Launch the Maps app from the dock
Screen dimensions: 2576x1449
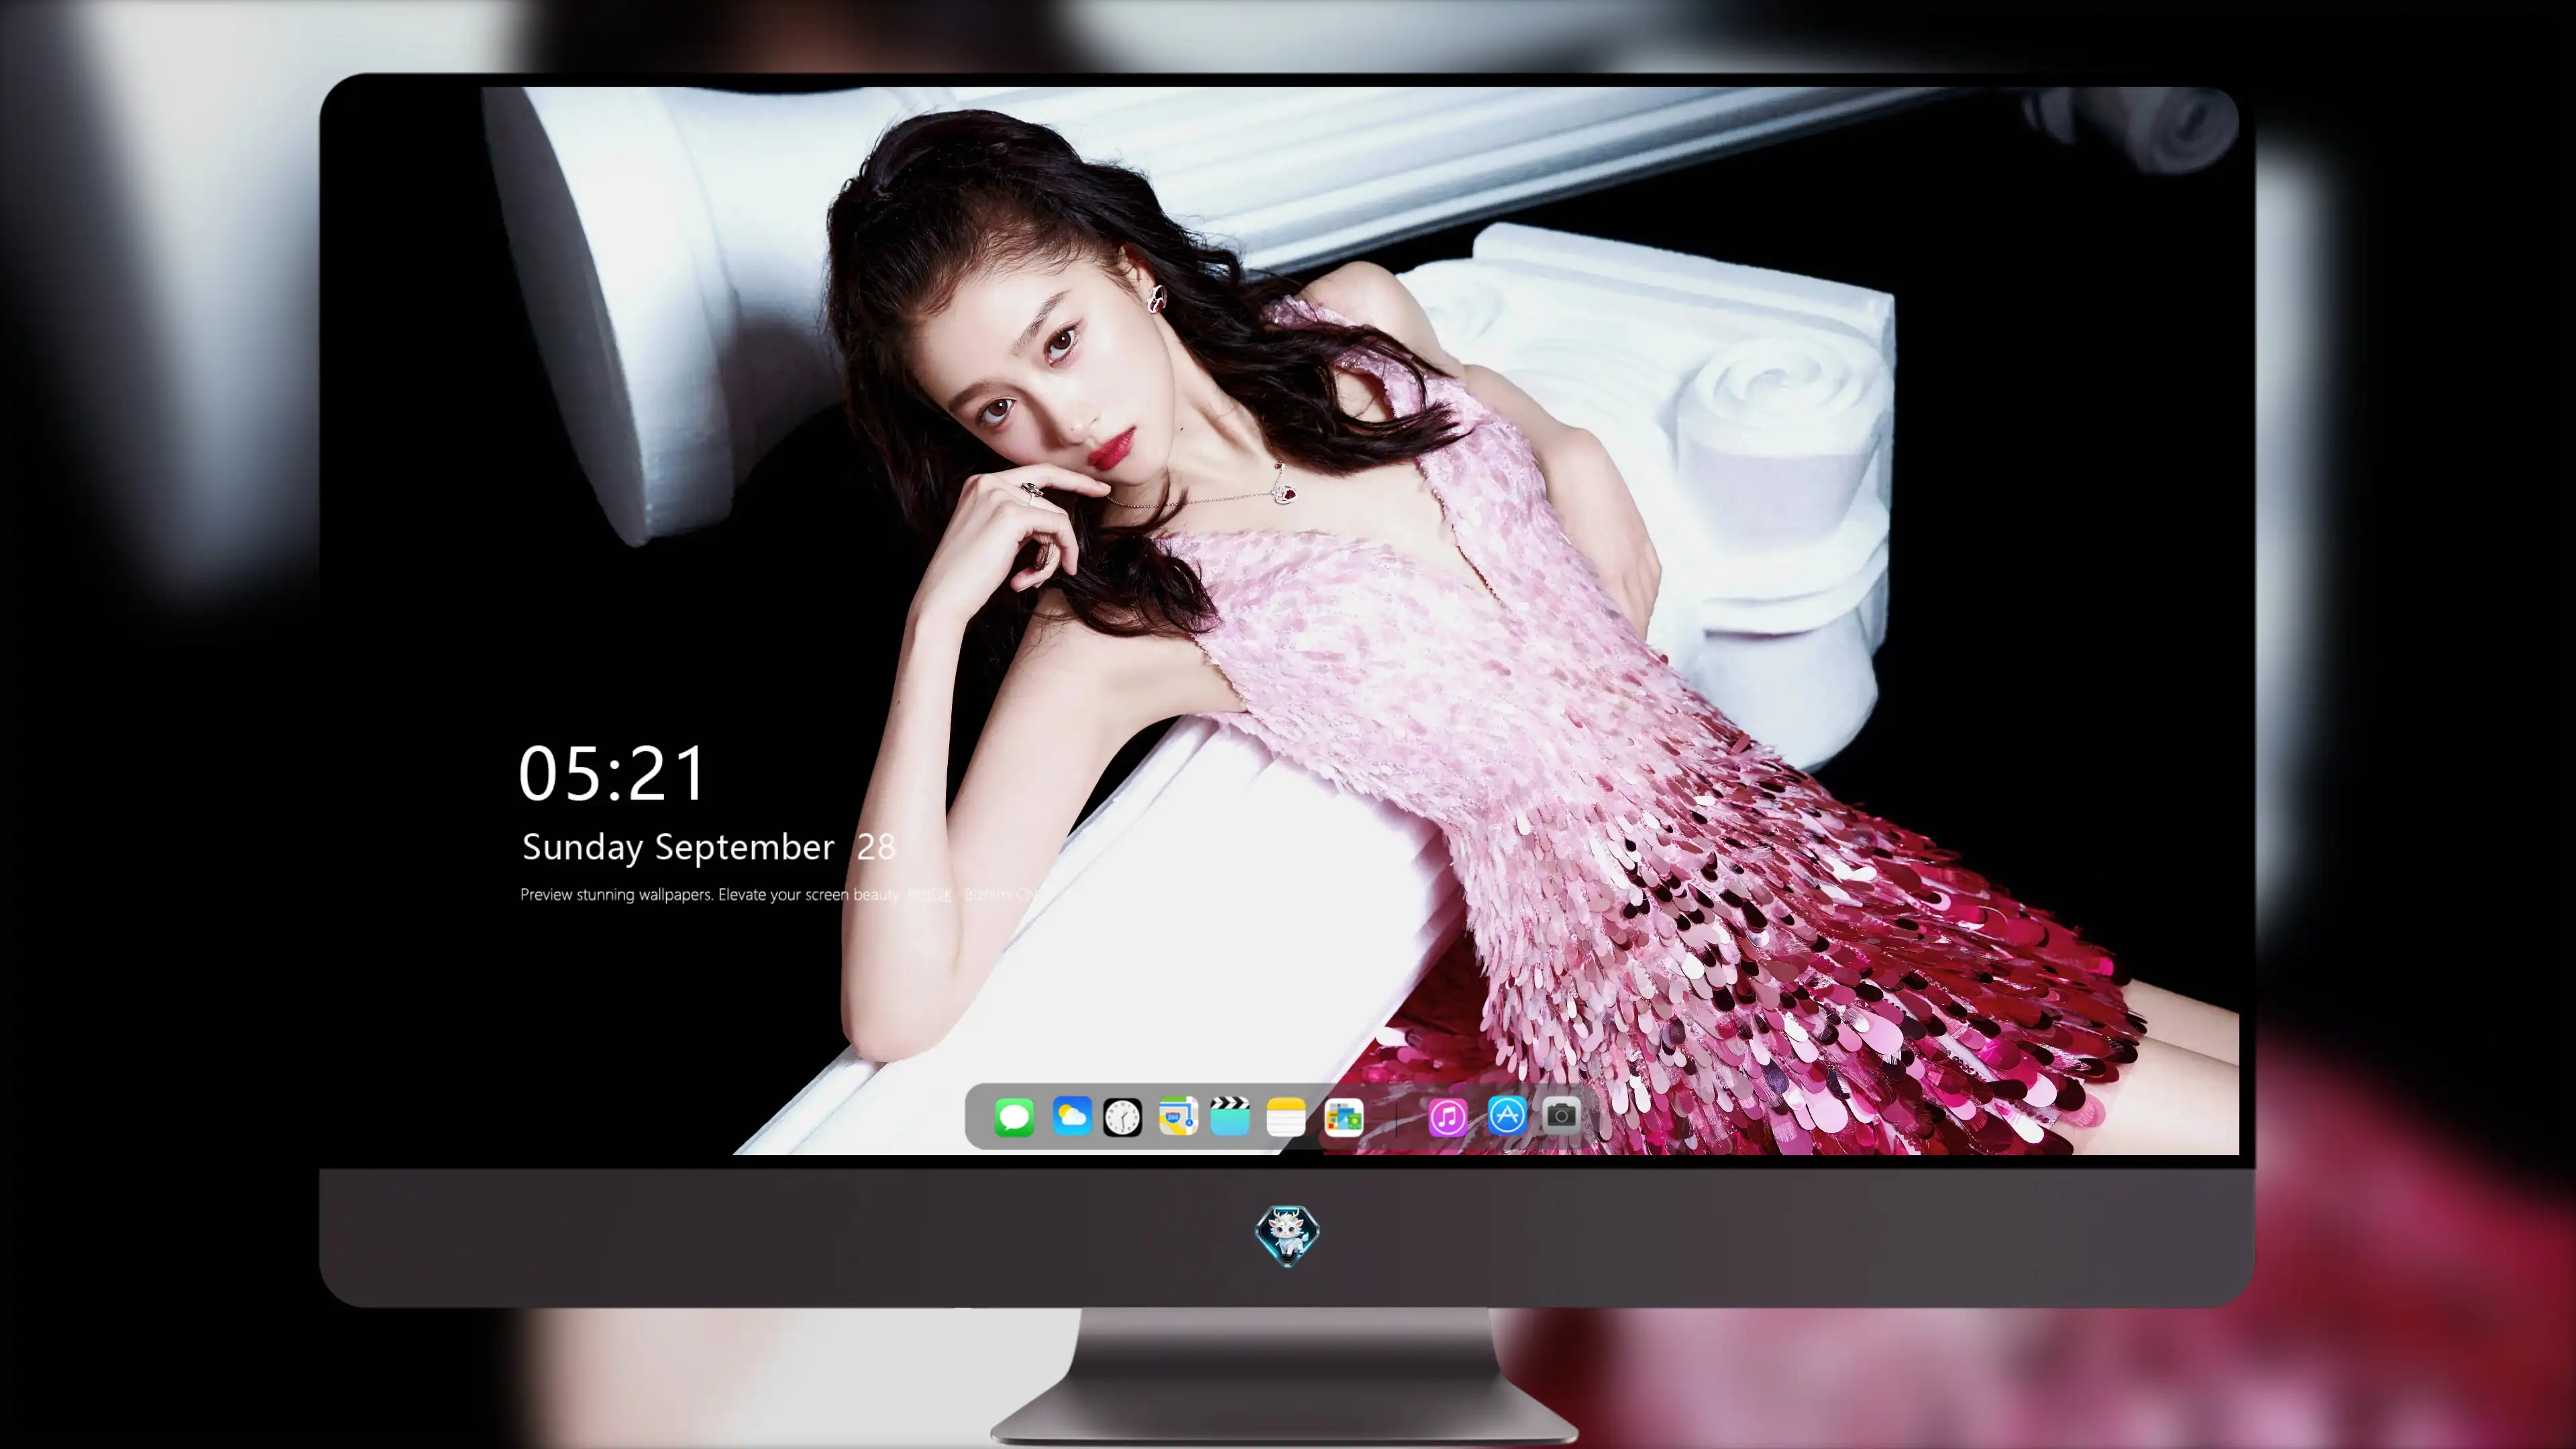[1178, 1116]
